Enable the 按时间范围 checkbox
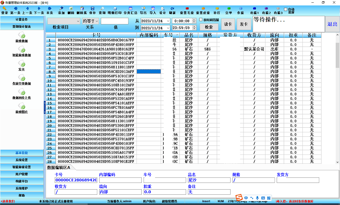Screen dimensions: 340x205 coord(201,20)
